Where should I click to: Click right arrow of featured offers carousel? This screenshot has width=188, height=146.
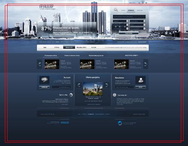(x=146, y=64)
